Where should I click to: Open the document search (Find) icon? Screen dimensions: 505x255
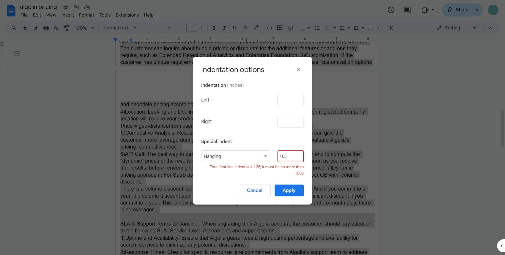point(14,28)
